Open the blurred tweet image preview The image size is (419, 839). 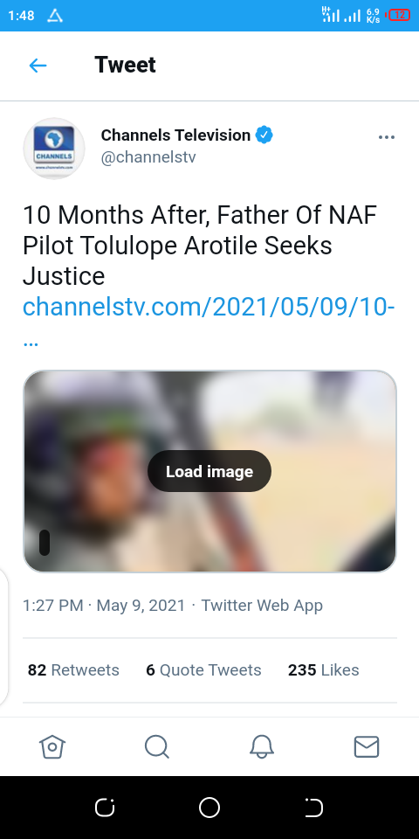(209, 471)
